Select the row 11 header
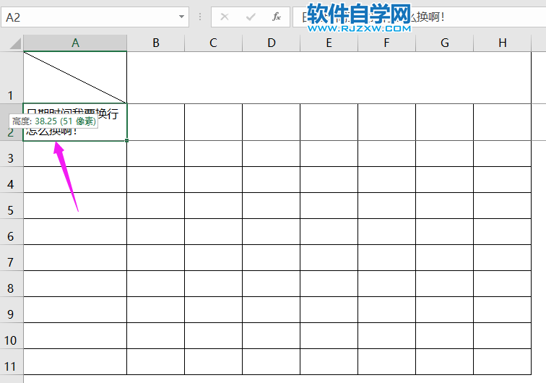546x383 pixels. (x=11, y=366)
